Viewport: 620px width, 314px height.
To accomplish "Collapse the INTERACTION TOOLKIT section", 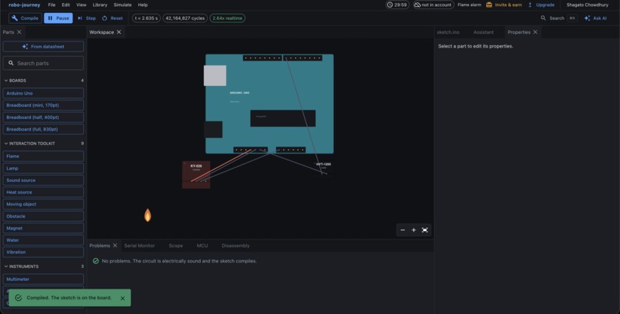I will pyautogui.click(x=43, y=144).
